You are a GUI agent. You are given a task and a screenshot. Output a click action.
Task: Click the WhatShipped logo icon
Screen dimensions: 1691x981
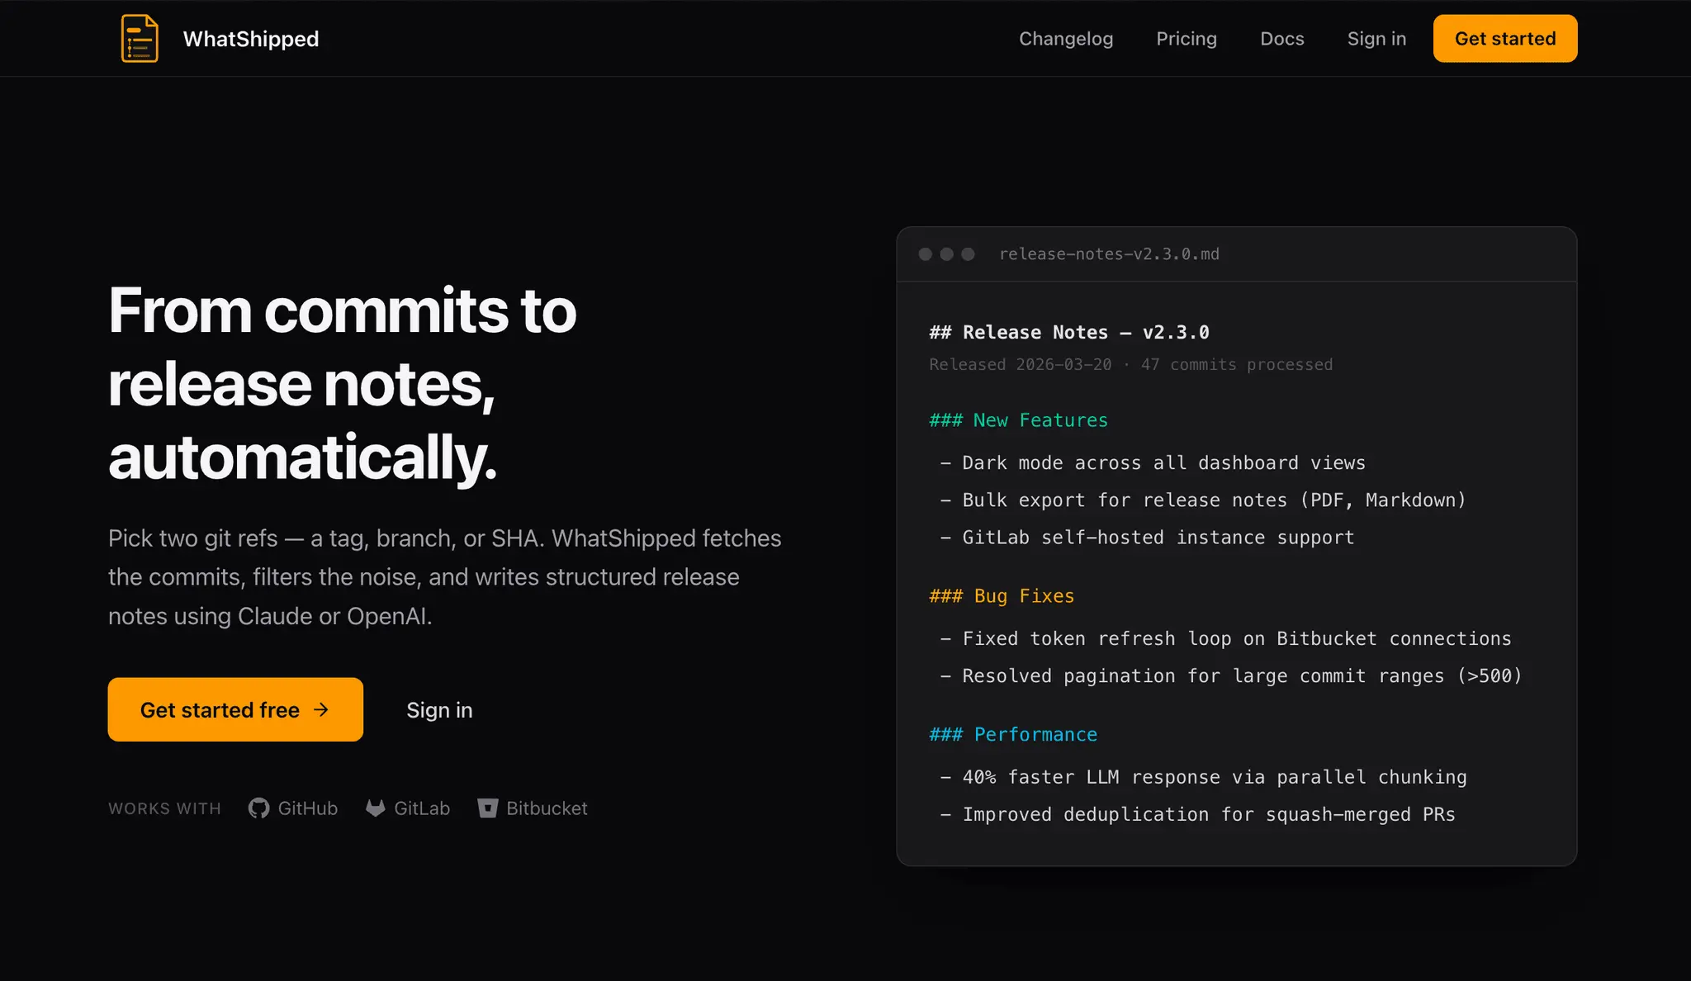click(x=140, y=39)
